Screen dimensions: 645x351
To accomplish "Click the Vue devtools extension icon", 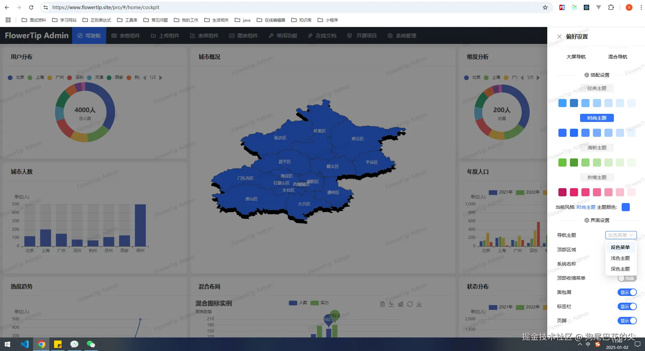I will click(599, 7).
